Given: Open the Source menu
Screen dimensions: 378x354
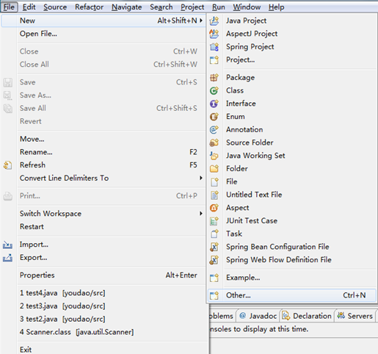Looking at the screenshot, I should 55,7.
